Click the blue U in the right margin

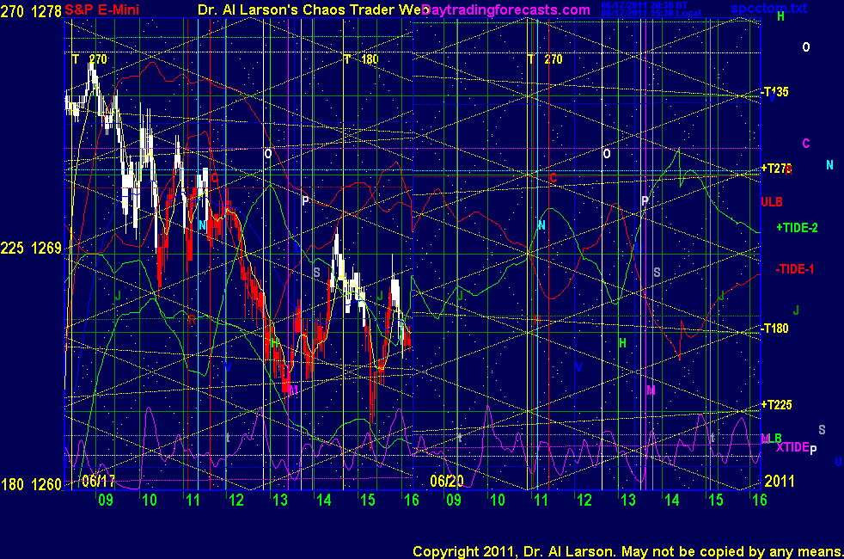(x=838, y=462)
